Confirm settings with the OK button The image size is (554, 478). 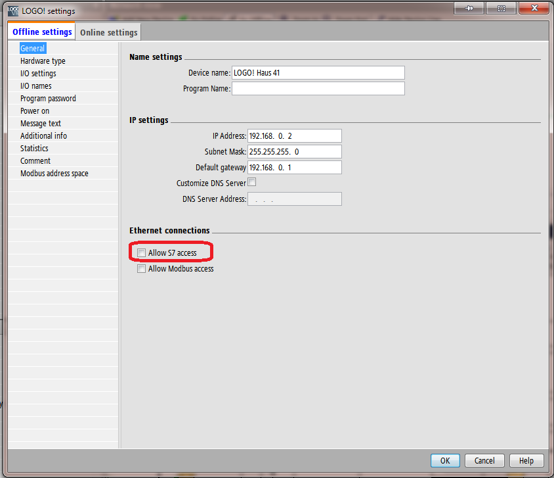point(445,460)
